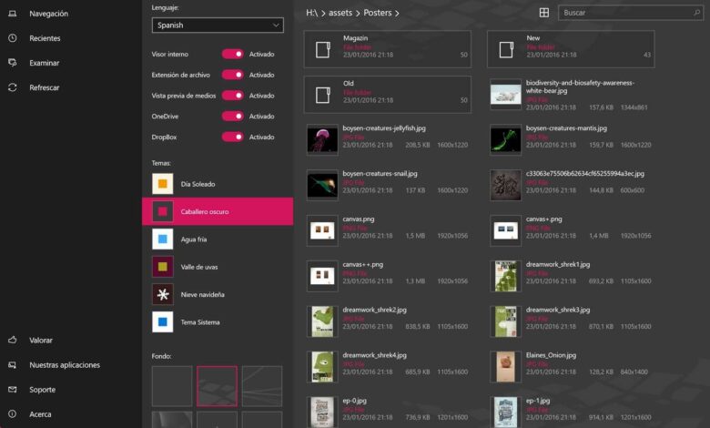710x428 pixels.
Task: Select the pink-outlined background tile under Fondo
Action: (217, 386)
